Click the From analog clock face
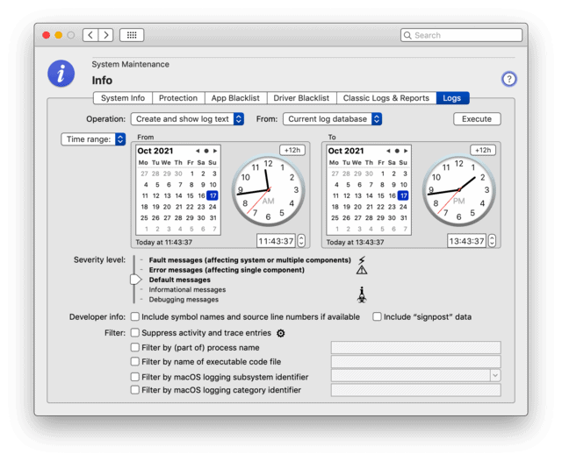562x461 pixels. pos(268,191)
